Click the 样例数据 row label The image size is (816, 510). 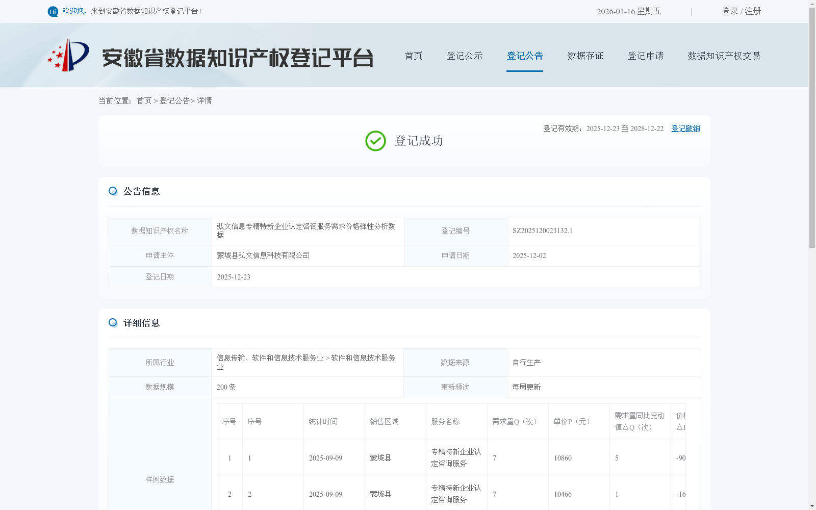point(160,480)
